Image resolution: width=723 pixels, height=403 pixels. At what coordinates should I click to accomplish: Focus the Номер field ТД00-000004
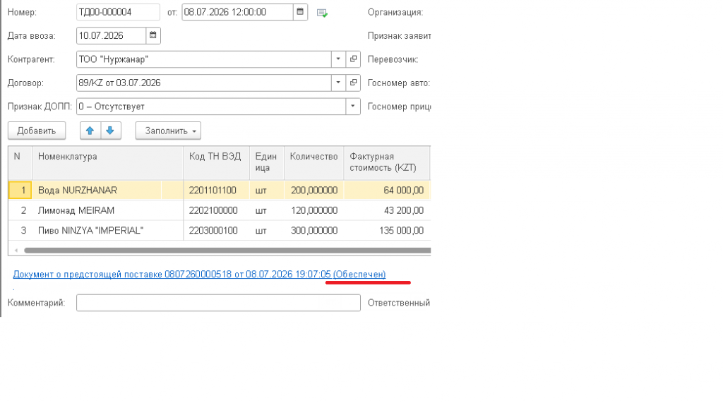pyautogui.click(x=118, y=12)
